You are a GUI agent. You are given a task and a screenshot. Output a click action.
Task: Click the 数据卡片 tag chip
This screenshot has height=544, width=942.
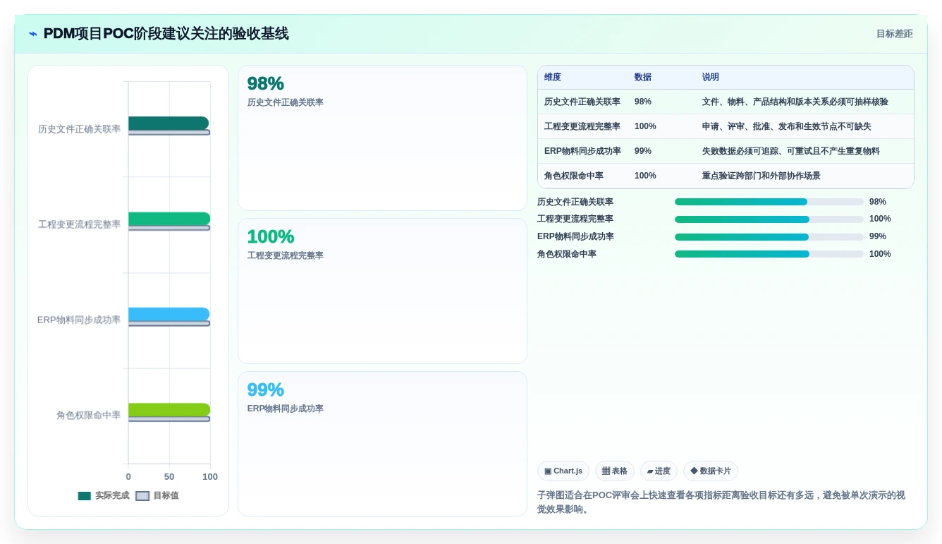(711, 471)
